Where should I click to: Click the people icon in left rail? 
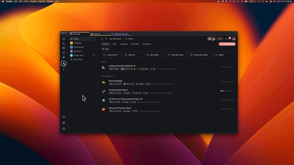click(x=64, y=57)
